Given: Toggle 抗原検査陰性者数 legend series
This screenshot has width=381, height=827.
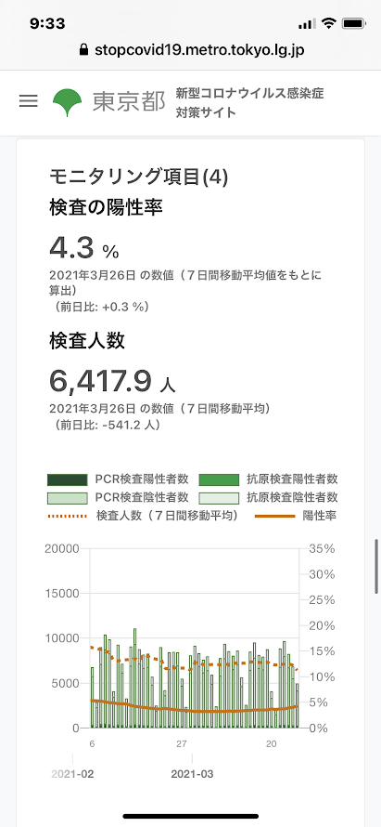Looking at the screenshot, I should (x=269, y=497).
